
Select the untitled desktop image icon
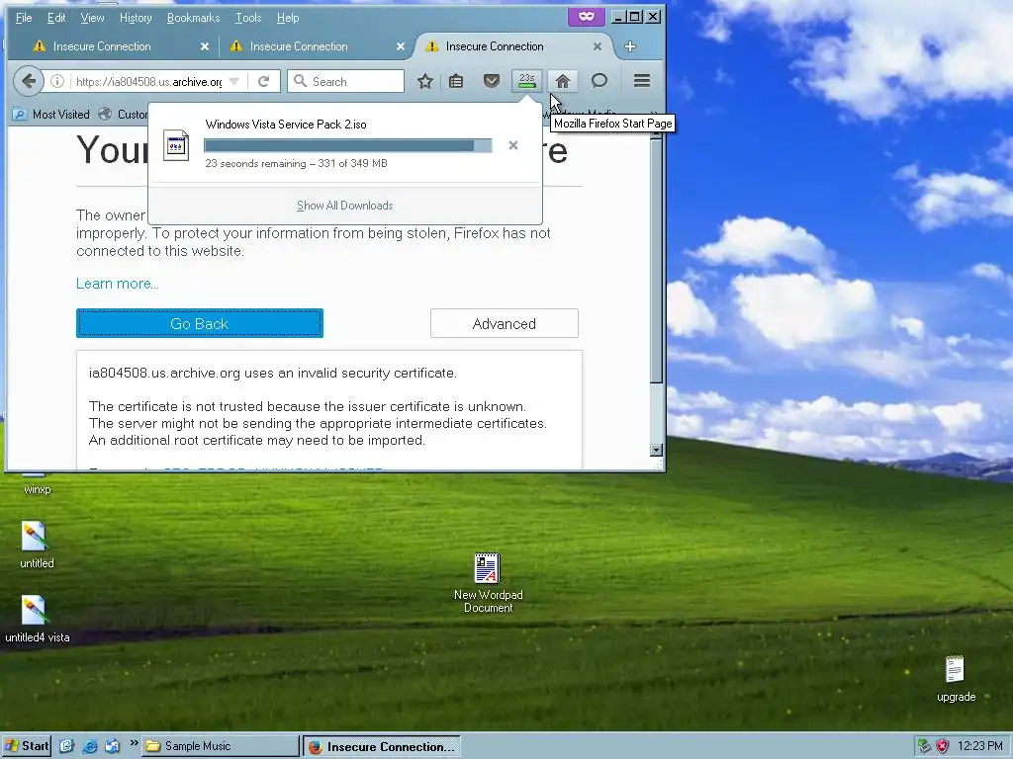click(37, 545)
